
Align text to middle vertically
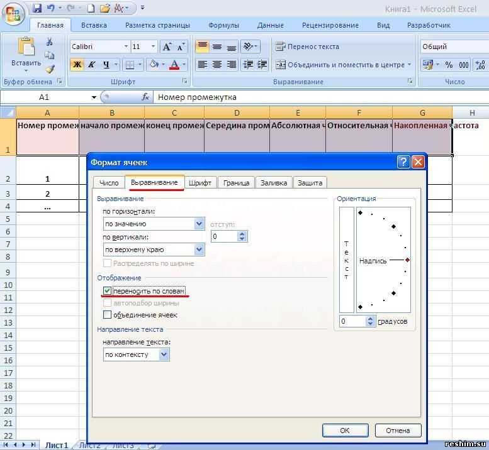point(217,47)
